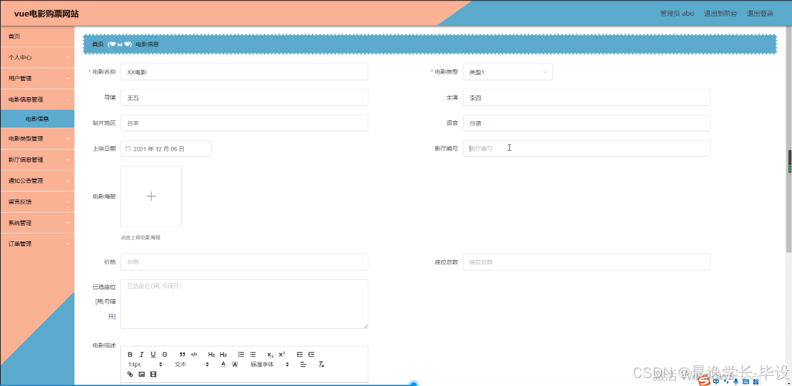Viewport: 792px width, 386px height.
Task: Clear text formatting in the editor
Action: pos(322,364)
